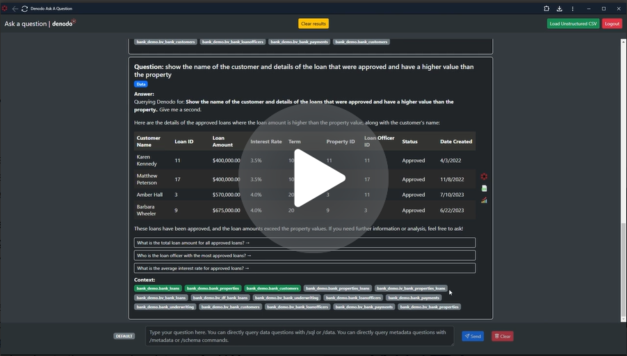Play the video with the center play button
This screenshot has height=356, width=627.
pyautogui.click(x=313, y=179)
